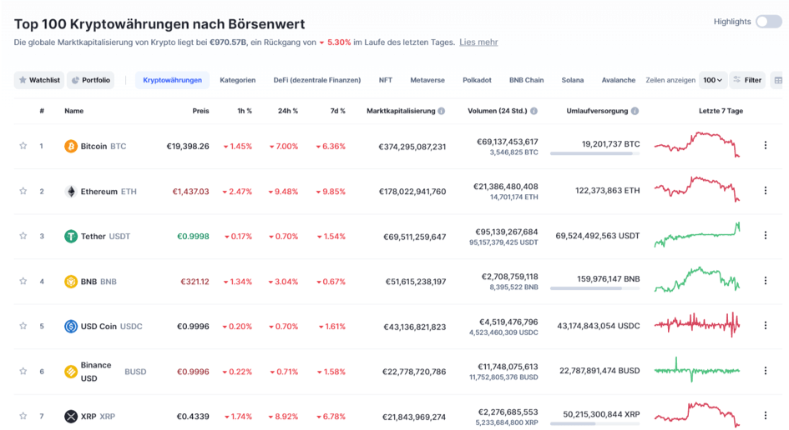789x430 pixels.
Task: Sort table by 7d % column header
Action: (337, 111)
